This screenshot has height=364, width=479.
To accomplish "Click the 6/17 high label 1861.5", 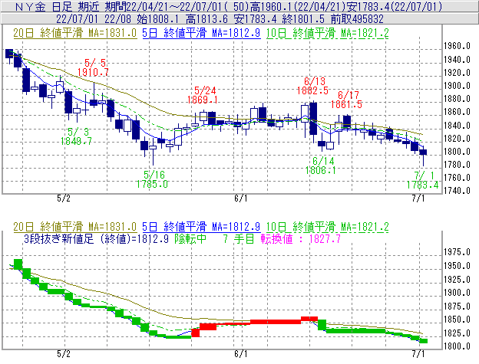I will tap(346, 100).
